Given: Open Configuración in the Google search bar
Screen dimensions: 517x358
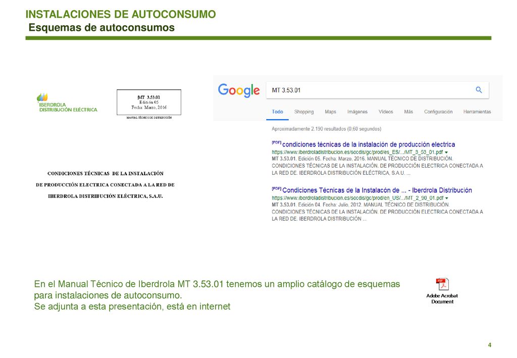Looking at the screenshot, I should (438, 112).
